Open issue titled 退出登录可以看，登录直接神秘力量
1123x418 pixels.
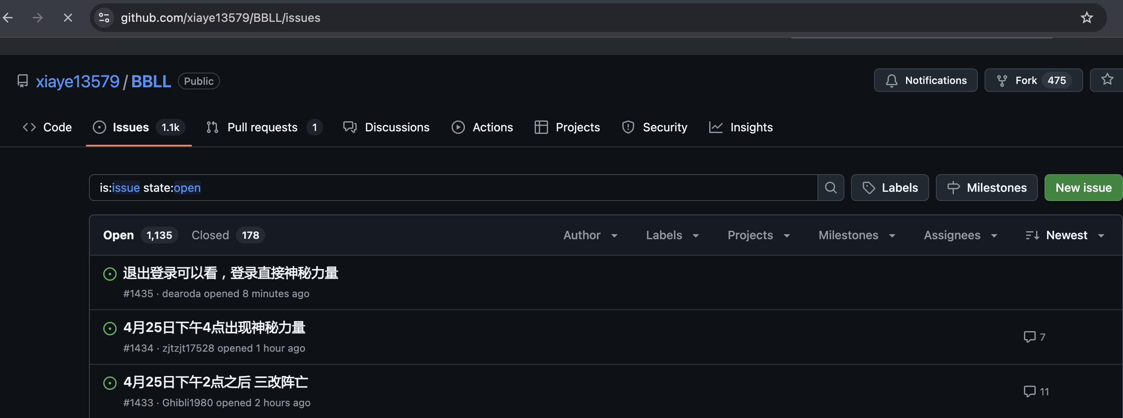(231, 273)
